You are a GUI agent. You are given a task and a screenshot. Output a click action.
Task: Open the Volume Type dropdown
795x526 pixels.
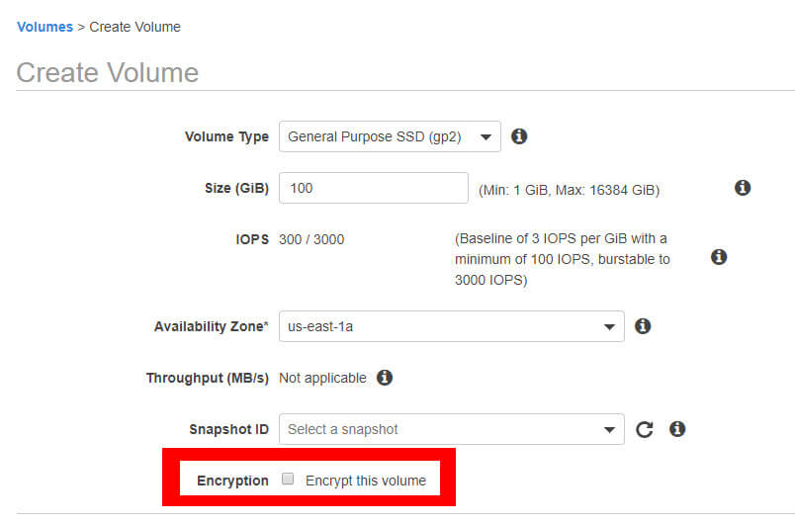pyautogui.click(x=390, y=136)
